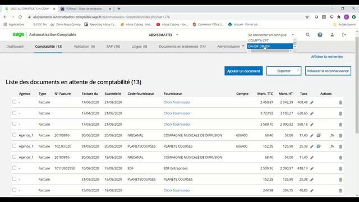359x202 pixels.
Task: Bookmark the page with the star icon
Action: [x=307, y=17]
